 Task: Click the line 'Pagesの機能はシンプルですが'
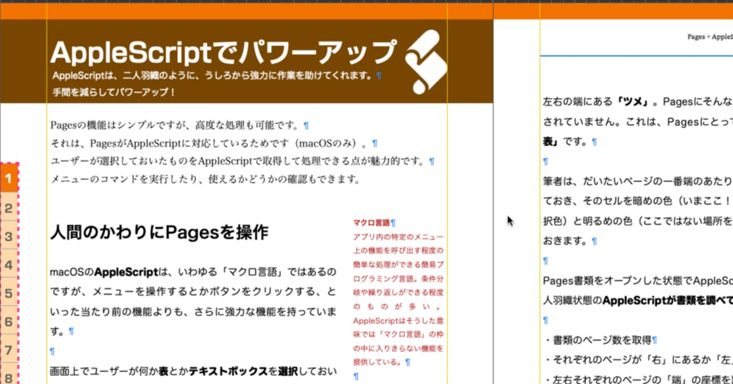tap(175, 125)
